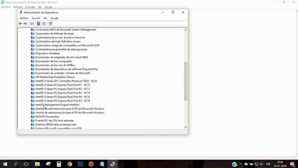Viewport: 298px width, 168px height.
Task: Click the device list scrollbar up arrow
Action: tap(186, 30)
